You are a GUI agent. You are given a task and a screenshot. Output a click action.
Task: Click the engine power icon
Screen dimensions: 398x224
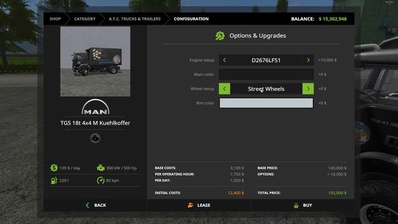point(101,168)
